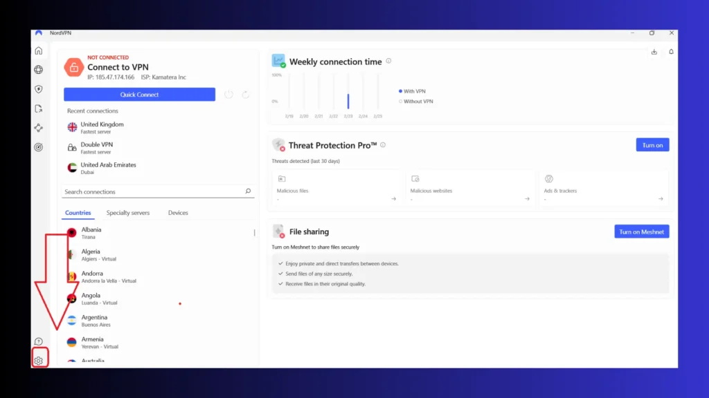
Task: Click "Turn on Meshnet to share files securely" text
Action: click(316, 247)
